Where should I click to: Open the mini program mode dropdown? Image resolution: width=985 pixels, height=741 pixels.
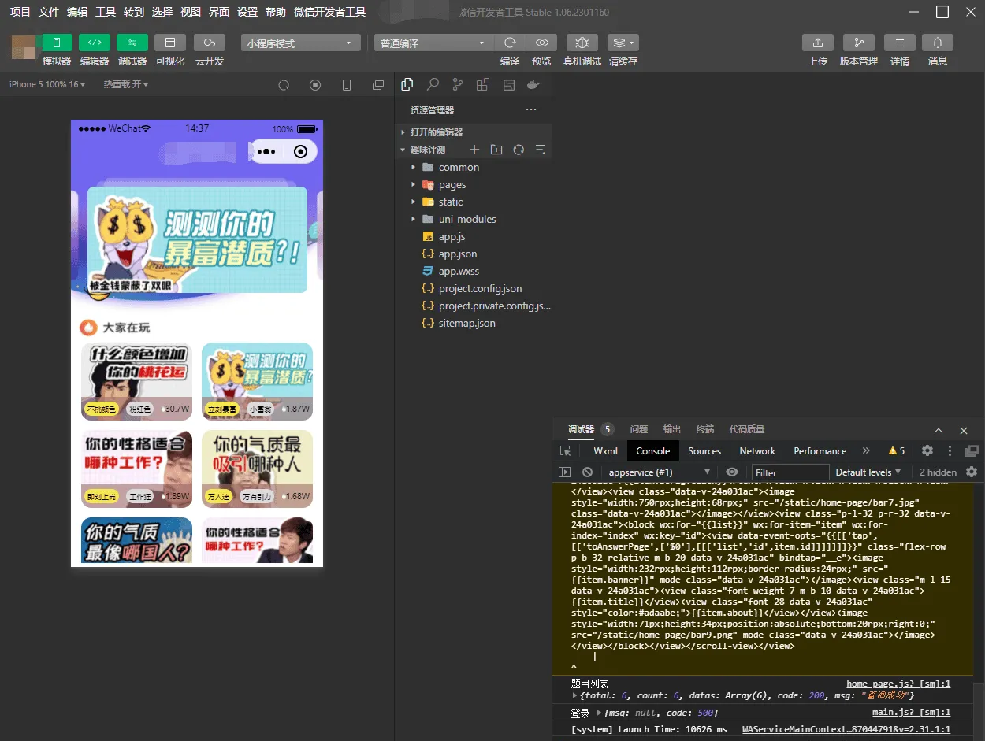click(x=300, y=43)
